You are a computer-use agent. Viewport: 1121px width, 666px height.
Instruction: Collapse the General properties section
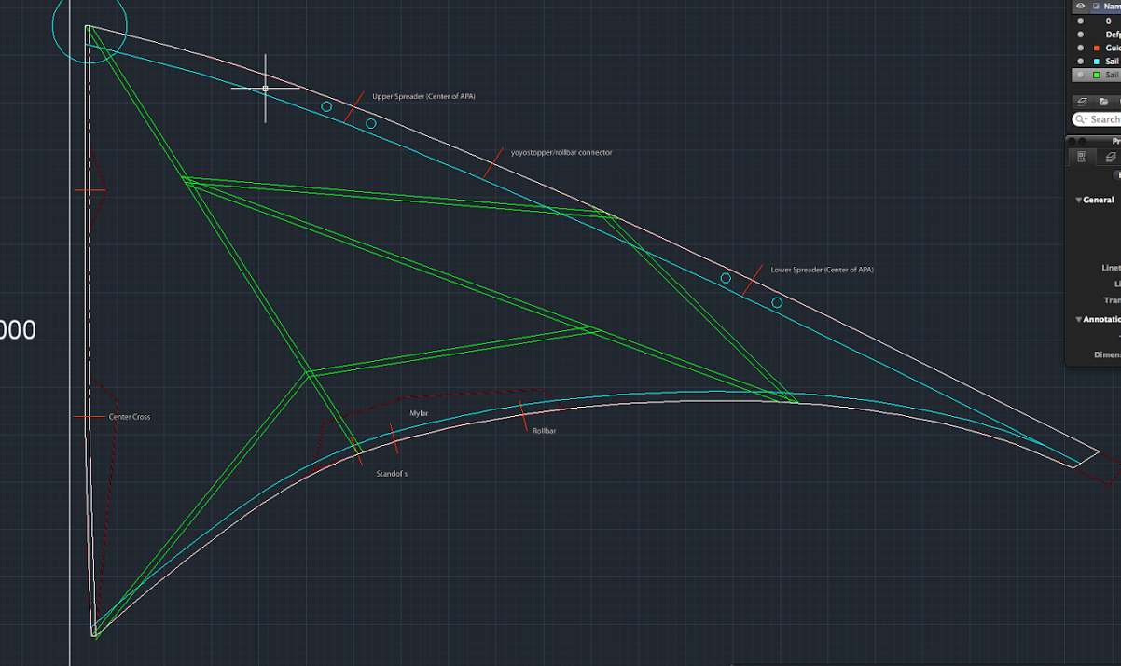[1079, 200]
